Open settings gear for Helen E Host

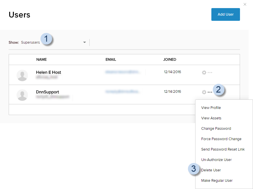pyautogui.click(x=204, y=73)
